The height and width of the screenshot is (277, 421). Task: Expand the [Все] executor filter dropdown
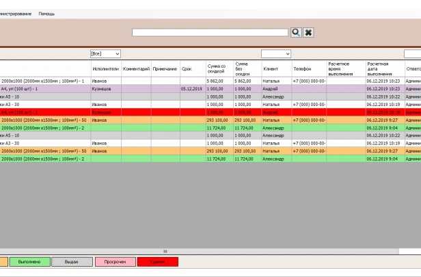pos(105,53)
